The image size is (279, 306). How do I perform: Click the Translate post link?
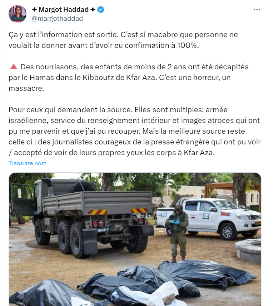click(27, 163)
